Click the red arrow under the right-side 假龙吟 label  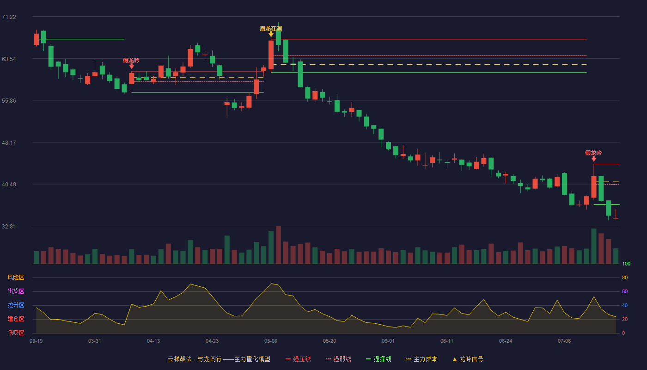coord(594,159)
